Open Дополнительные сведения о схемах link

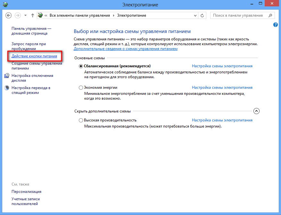point(125,49)
